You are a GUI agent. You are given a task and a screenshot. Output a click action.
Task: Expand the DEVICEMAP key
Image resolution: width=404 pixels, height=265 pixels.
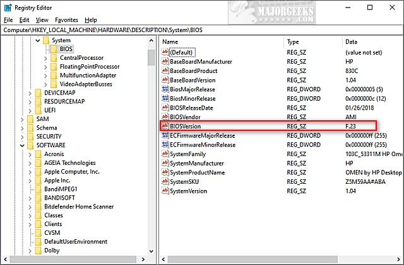click(x=30, y=93)
